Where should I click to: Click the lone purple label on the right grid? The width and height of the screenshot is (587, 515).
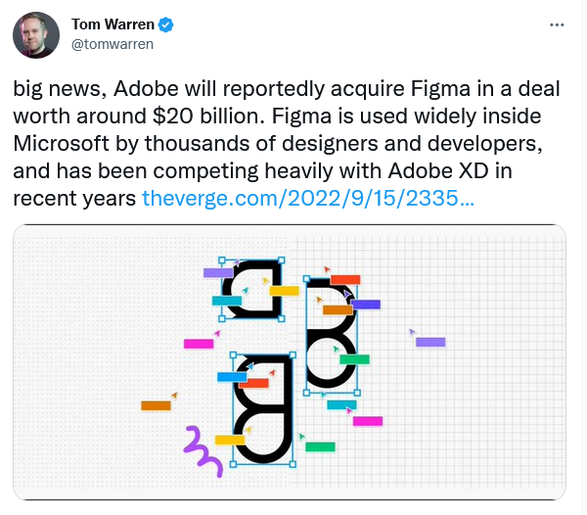[x=430, y=342]
